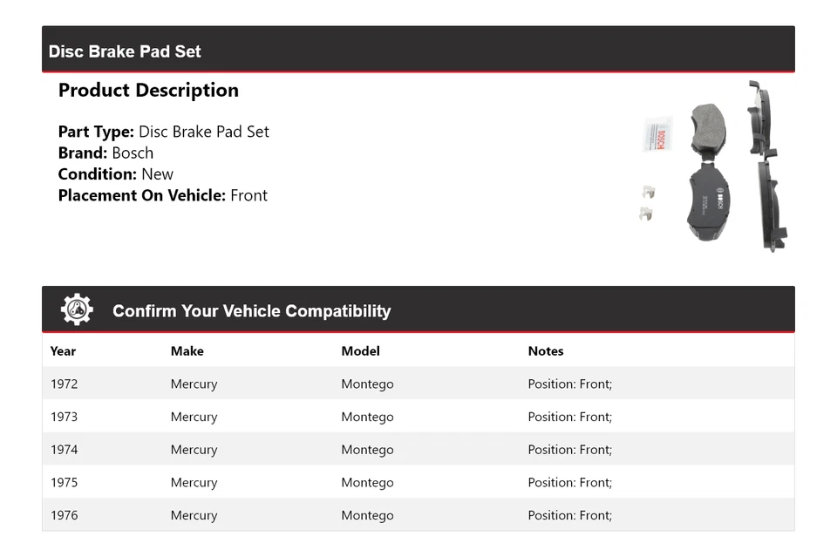
Task: Open the brake pad product image
Action: pos(717,166)
